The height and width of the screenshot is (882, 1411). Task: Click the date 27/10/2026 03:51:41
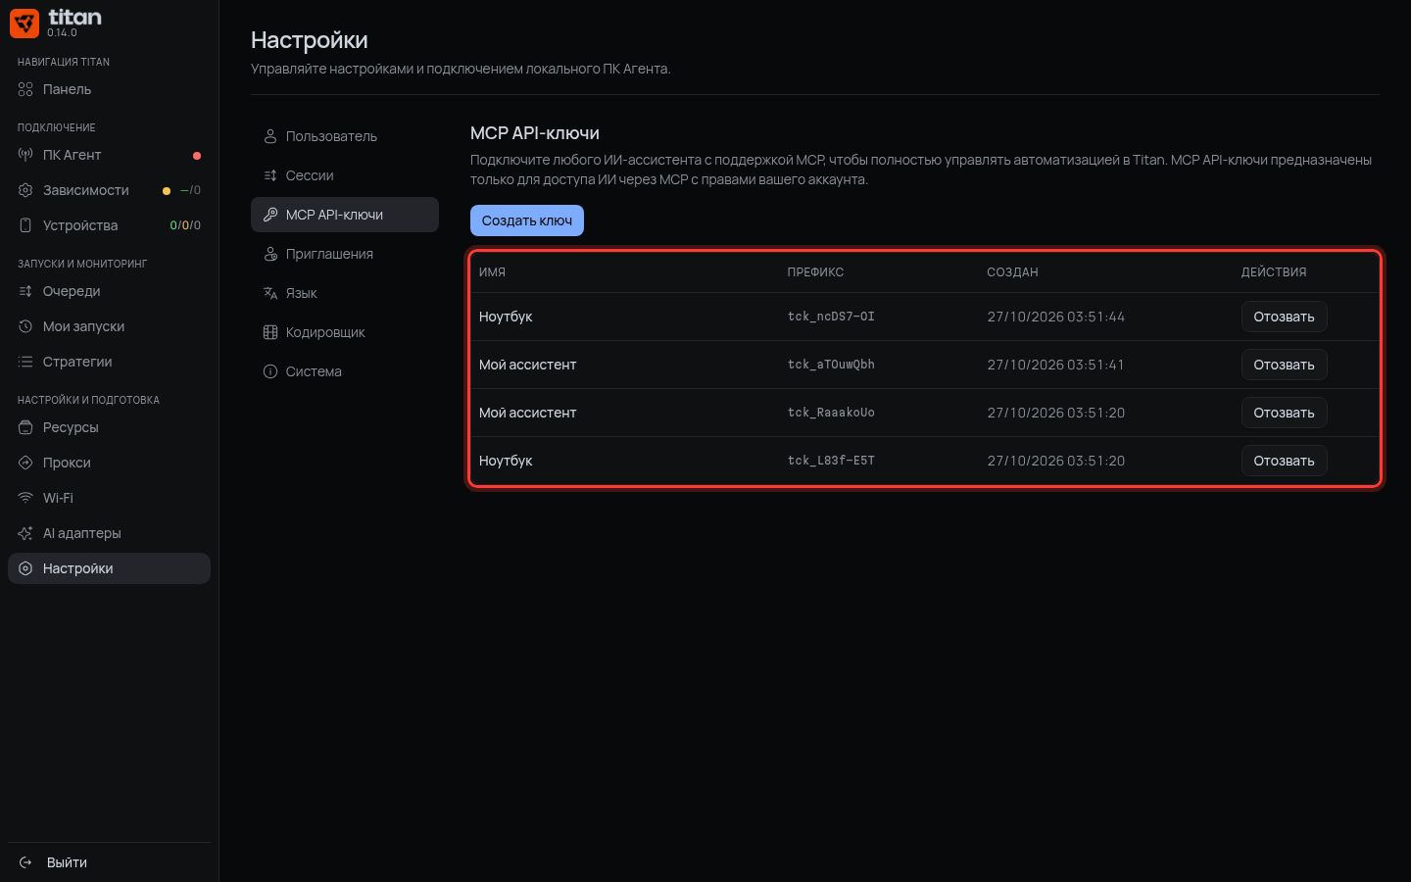click(1055, 365)
